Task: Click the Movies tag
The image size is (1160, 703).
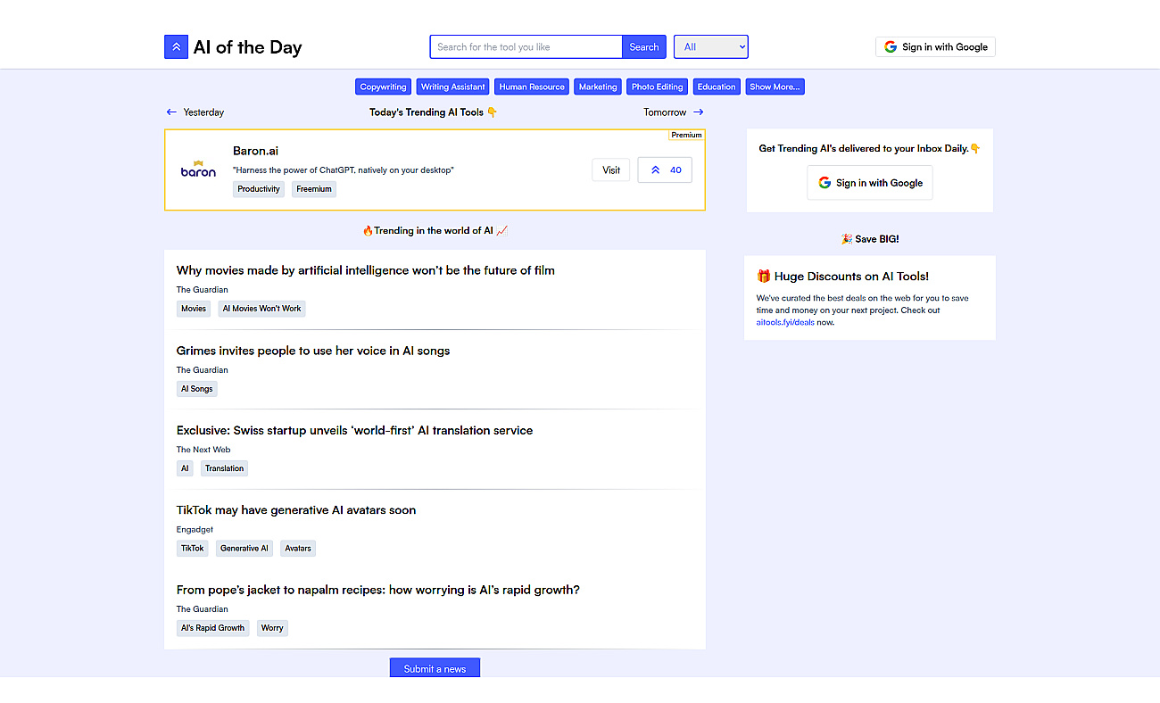Action: click(x=194, y=309)
